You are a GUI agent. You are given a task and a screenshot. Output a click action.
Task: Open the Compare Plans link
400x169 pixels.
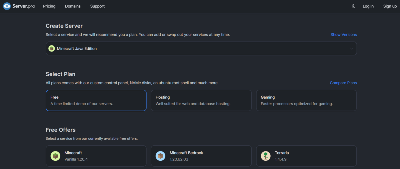(x=343, y=83)
